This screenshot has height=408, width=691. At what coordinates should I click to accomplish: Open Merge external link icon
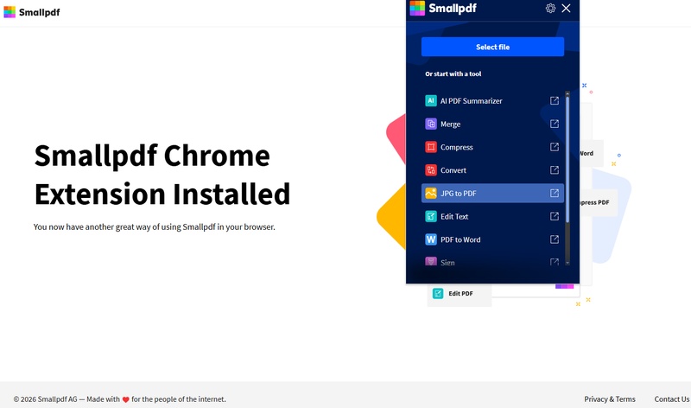(555, 124)
